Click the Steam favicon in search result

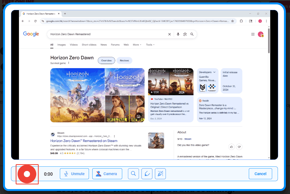click(x=53, y=135)
